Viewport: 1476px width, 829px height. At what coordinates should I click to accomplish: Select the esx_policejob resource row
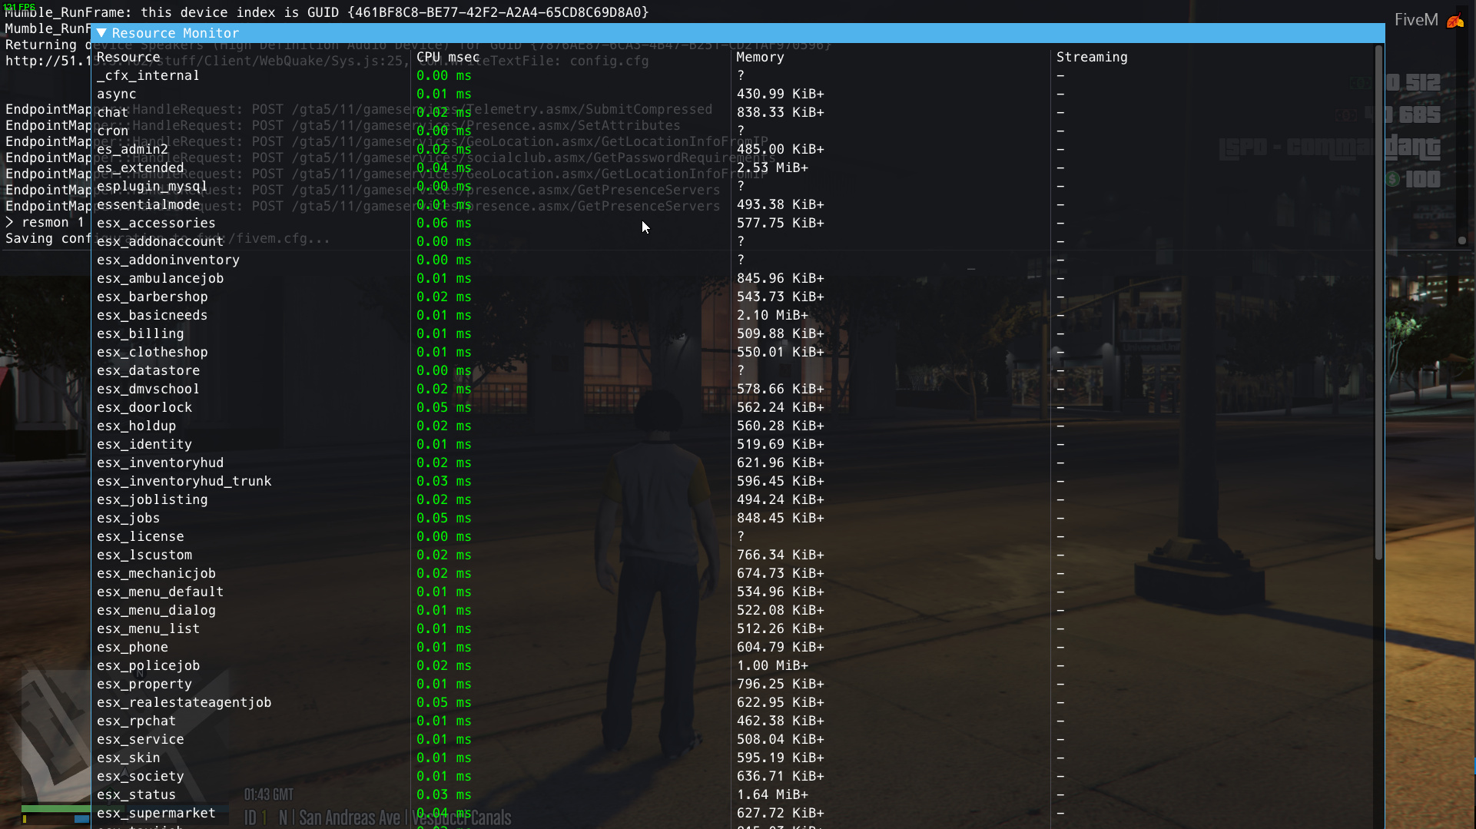(x=734, y=665)
